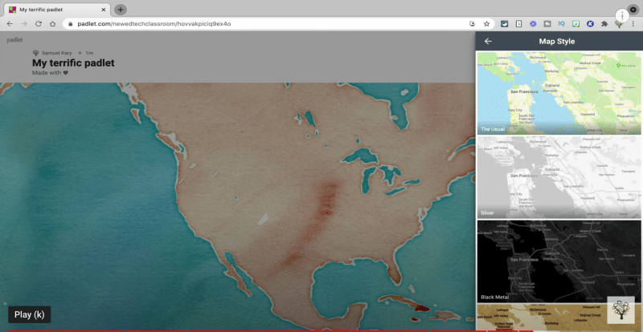The width and height of the screenshot is (643, 332).
Task: Select 'The Usual' map style
Action: [559, 93]
